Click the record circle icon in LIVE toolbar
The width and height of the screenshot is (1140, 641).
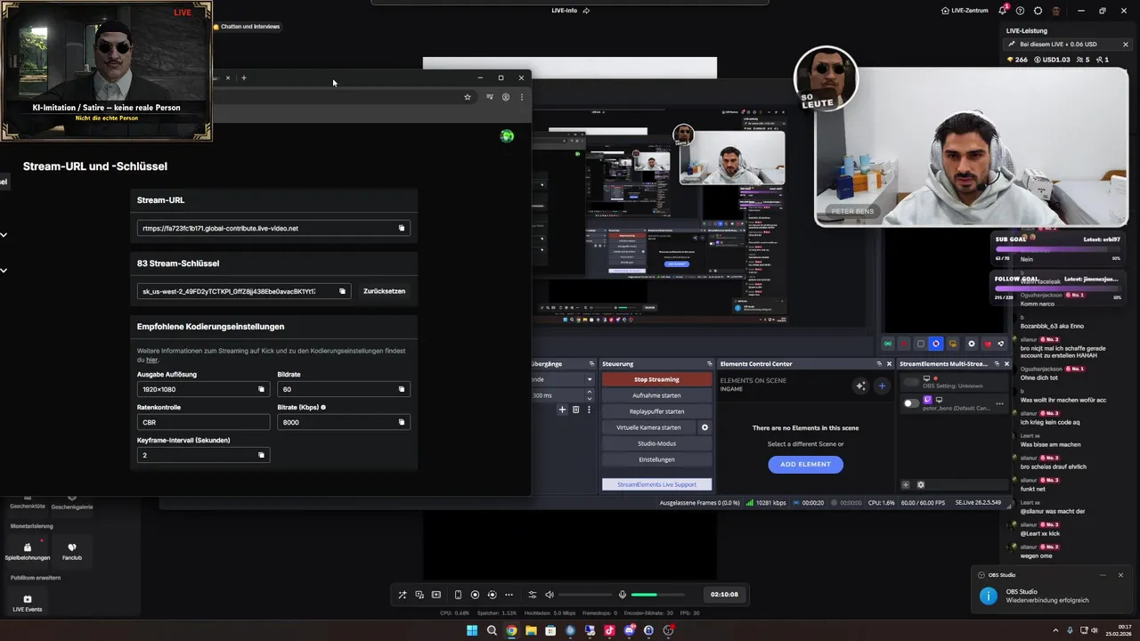[x=475, y=595]
